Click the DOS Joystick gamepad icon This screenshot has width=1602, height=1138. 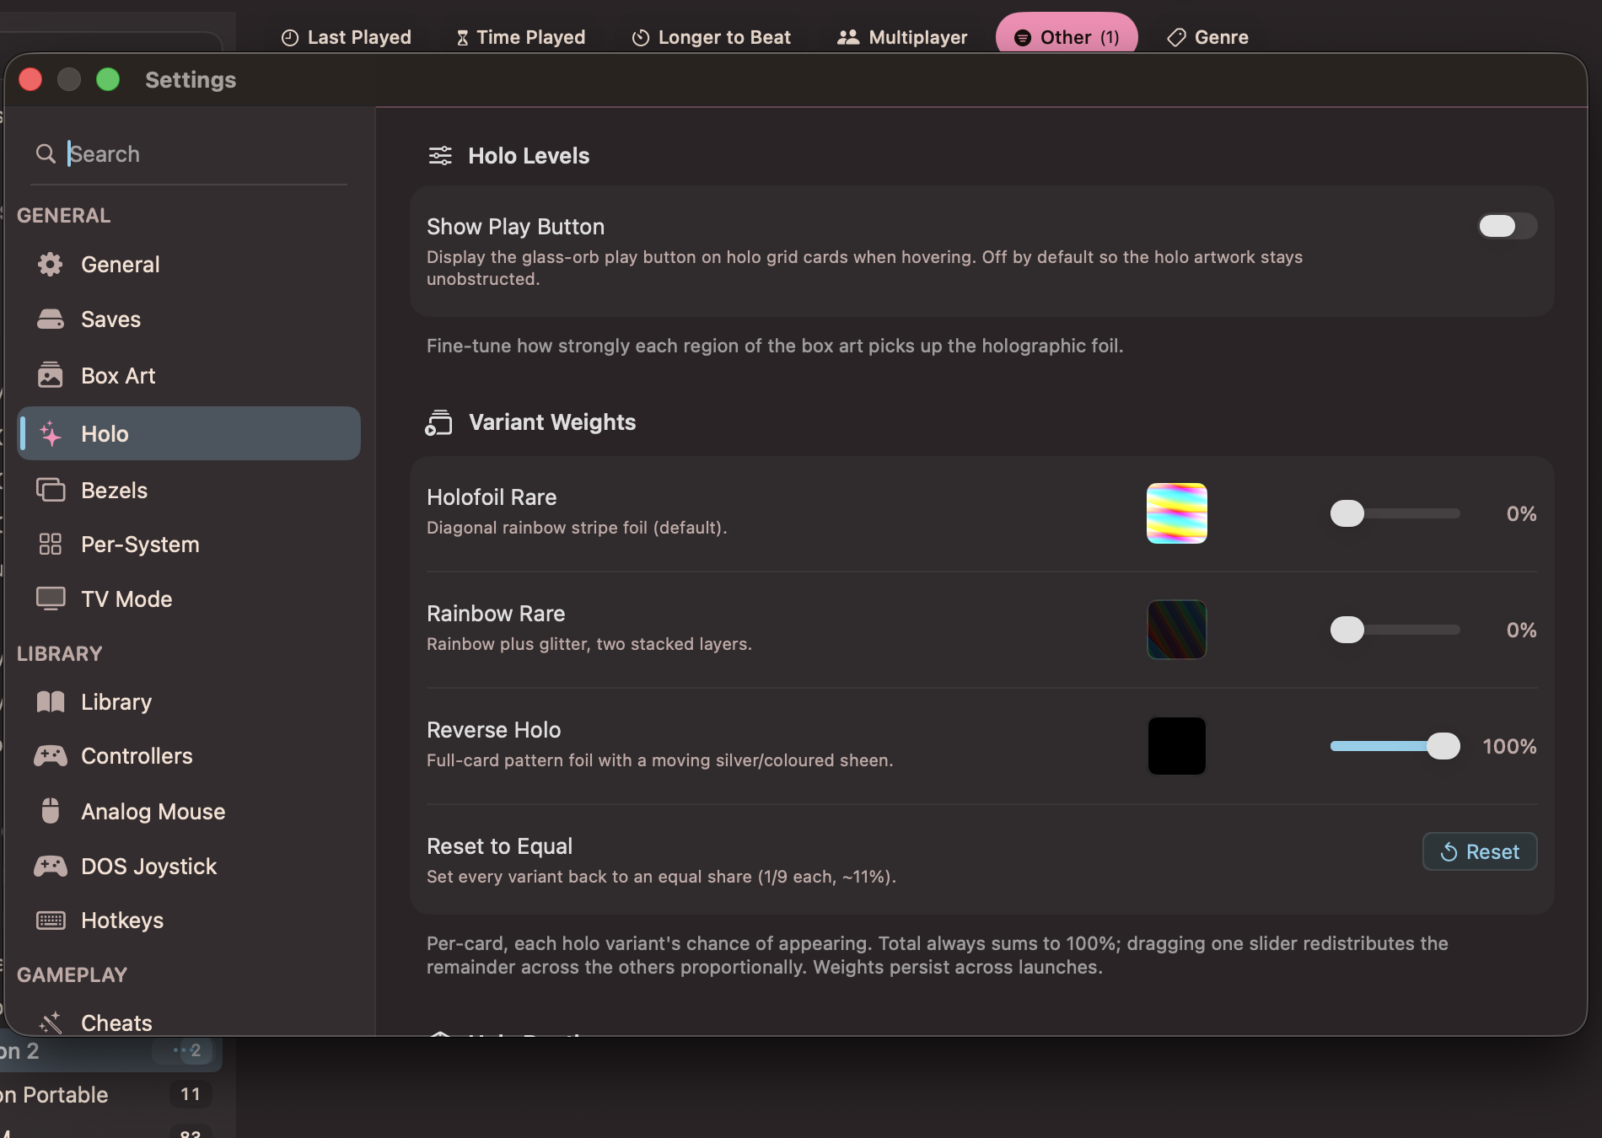coord(51,866)
